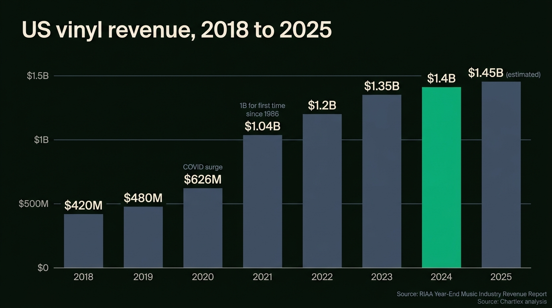This screenshot has width=552, height=308.
Task: Click the '1B for first time since 1986' annotation
Action: click(263, 110)
